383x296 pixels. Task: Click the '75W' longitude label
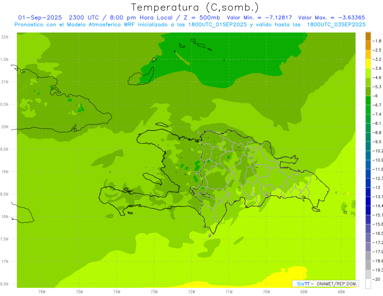pos(79,292)
